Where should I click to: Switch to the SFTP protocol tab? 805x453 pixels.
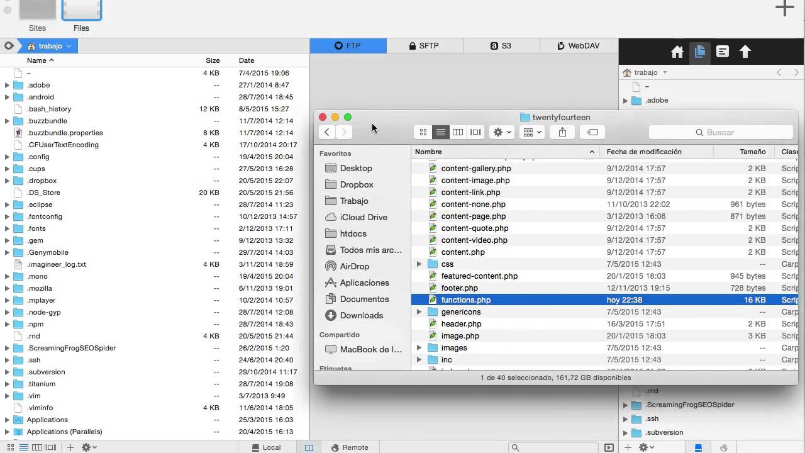coord(425,45)
